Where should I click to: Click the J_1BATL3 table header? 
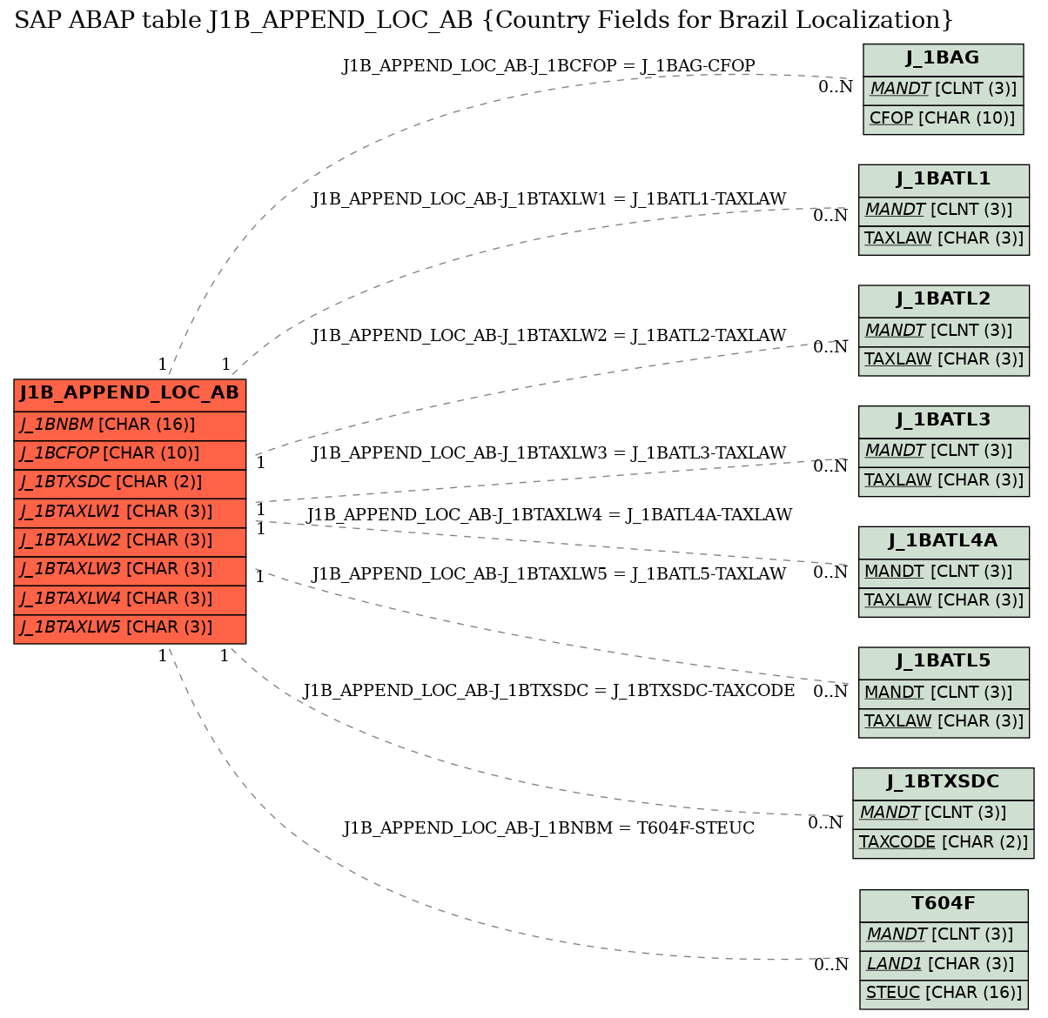pos(944,421)
